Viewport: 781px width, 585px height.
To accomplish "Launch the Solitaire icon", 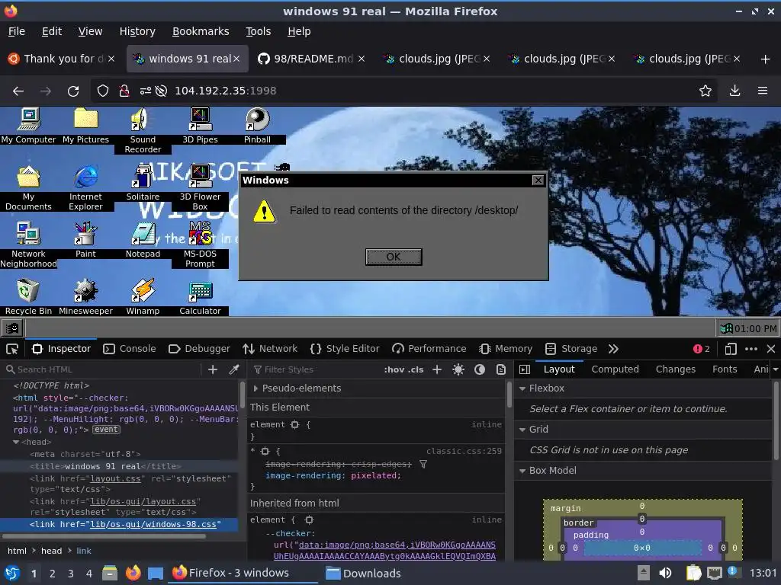I will pos(143,183).
